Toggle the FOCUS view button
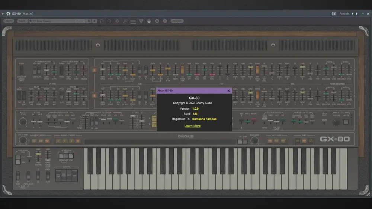Viewport: 372px width, 209px height. [x=177, y=21]
